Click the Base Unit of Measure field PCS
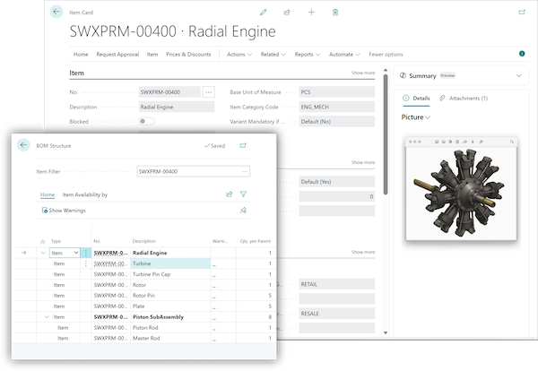 [337, 92]
